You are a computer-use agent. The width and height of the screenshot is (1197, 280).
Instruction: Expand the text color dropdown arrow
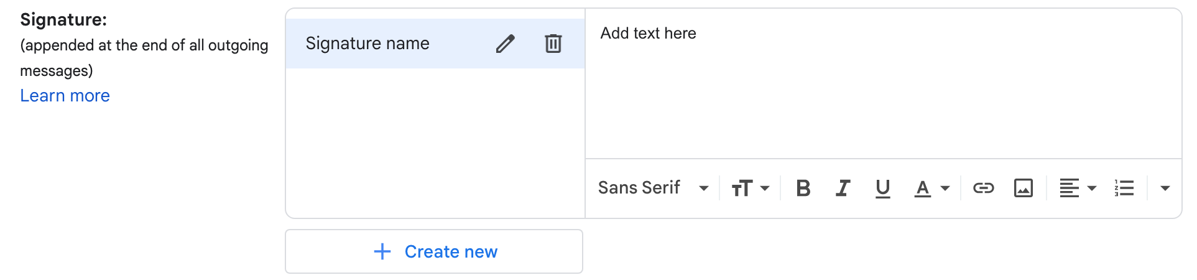945,188
